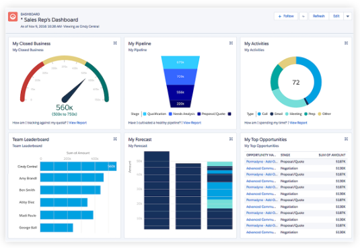Click the Sum of Amount axis label

tap(78, 153)
